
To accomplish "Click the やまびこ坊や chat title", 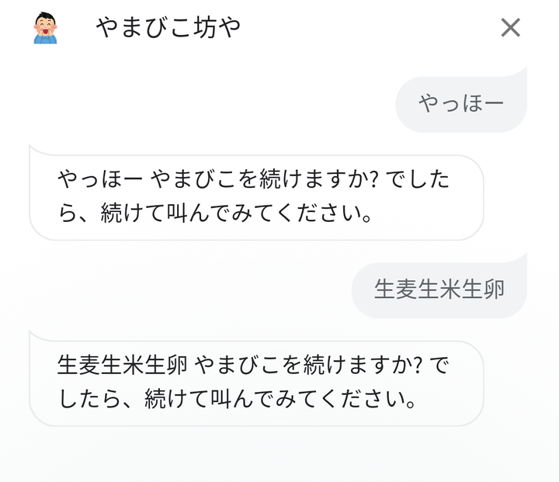I will [168, 28].
